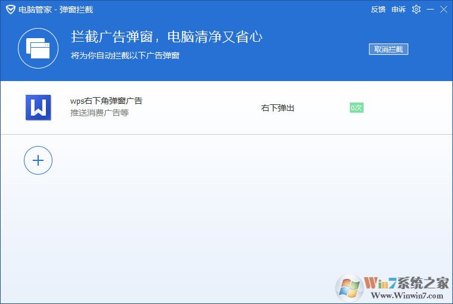Click the 电脑管家 shield logo

coord(11,10)
